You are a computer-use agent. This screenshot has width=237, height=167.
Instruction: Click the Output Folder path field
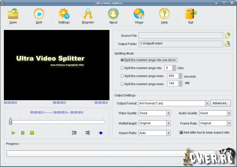pos(181,44)
